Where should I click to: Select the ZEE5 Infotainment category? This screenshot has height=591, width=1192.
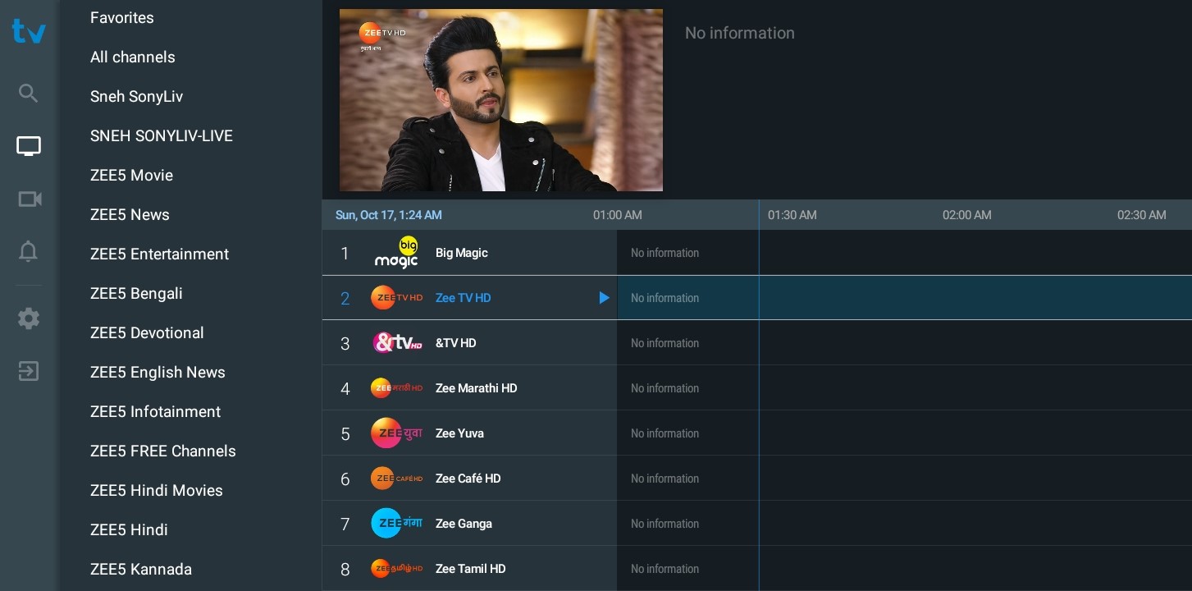click(156, 411)
